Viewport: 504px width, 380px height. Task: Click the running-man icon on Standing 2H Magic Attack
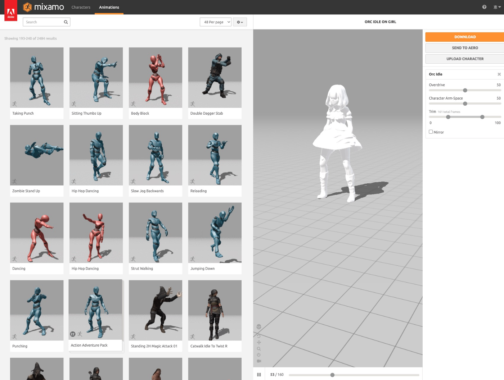pos(133,337)
